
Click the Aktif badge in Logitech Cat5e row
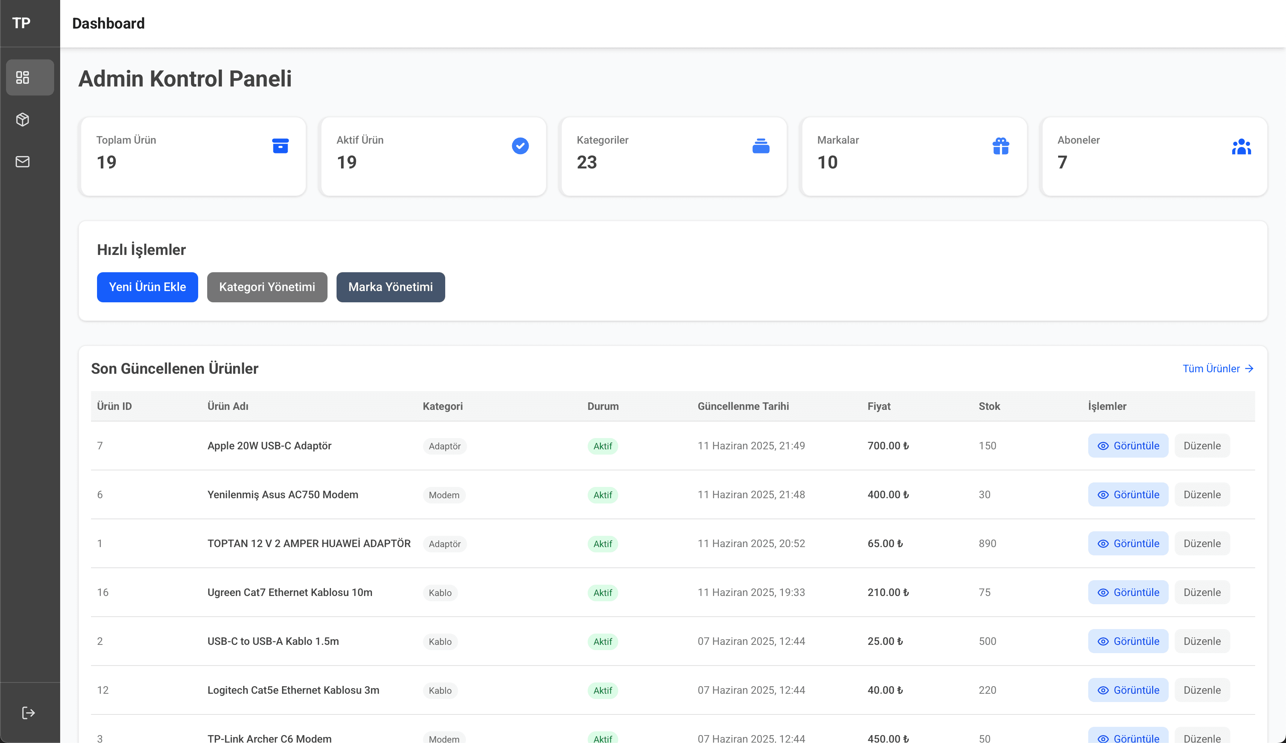[x=603, y=690]
